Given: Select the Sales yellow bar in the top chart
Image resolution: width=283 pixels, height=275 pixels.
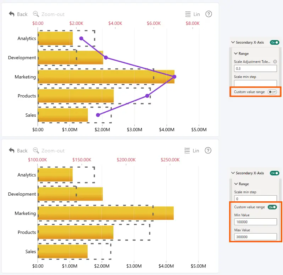Looking at the screenshot, I should [x=63, y=115].
